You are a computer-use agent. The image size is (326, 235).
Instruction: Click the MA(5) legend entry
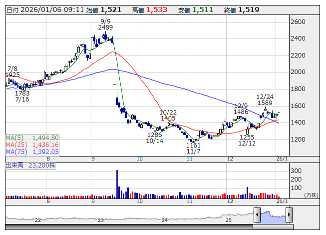pyautogui.click(x=32, y=137)
